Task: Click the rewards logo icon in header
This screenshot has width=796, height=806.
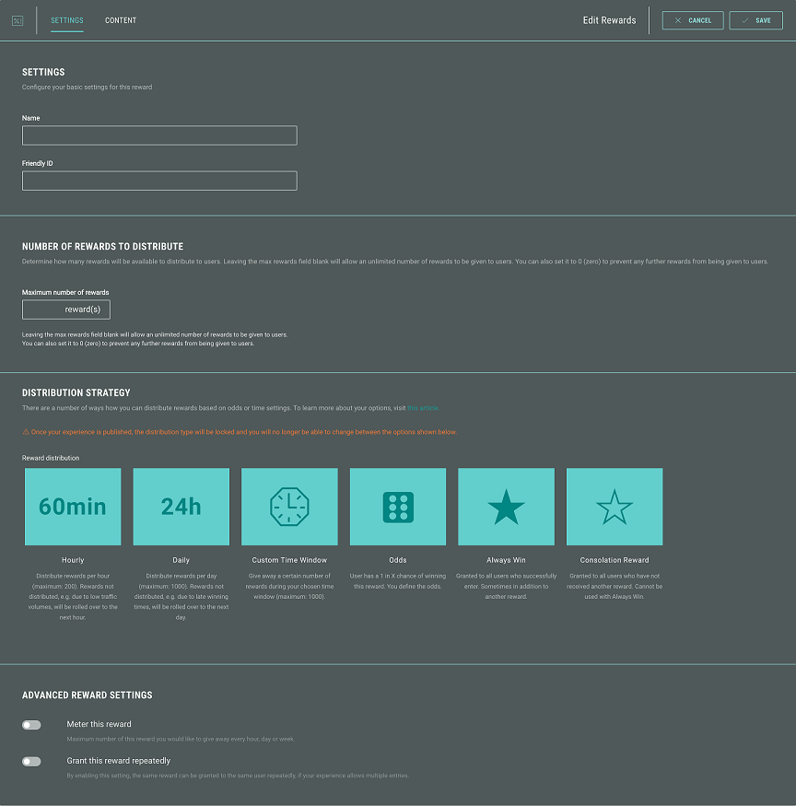Action: tap(18, 20)
